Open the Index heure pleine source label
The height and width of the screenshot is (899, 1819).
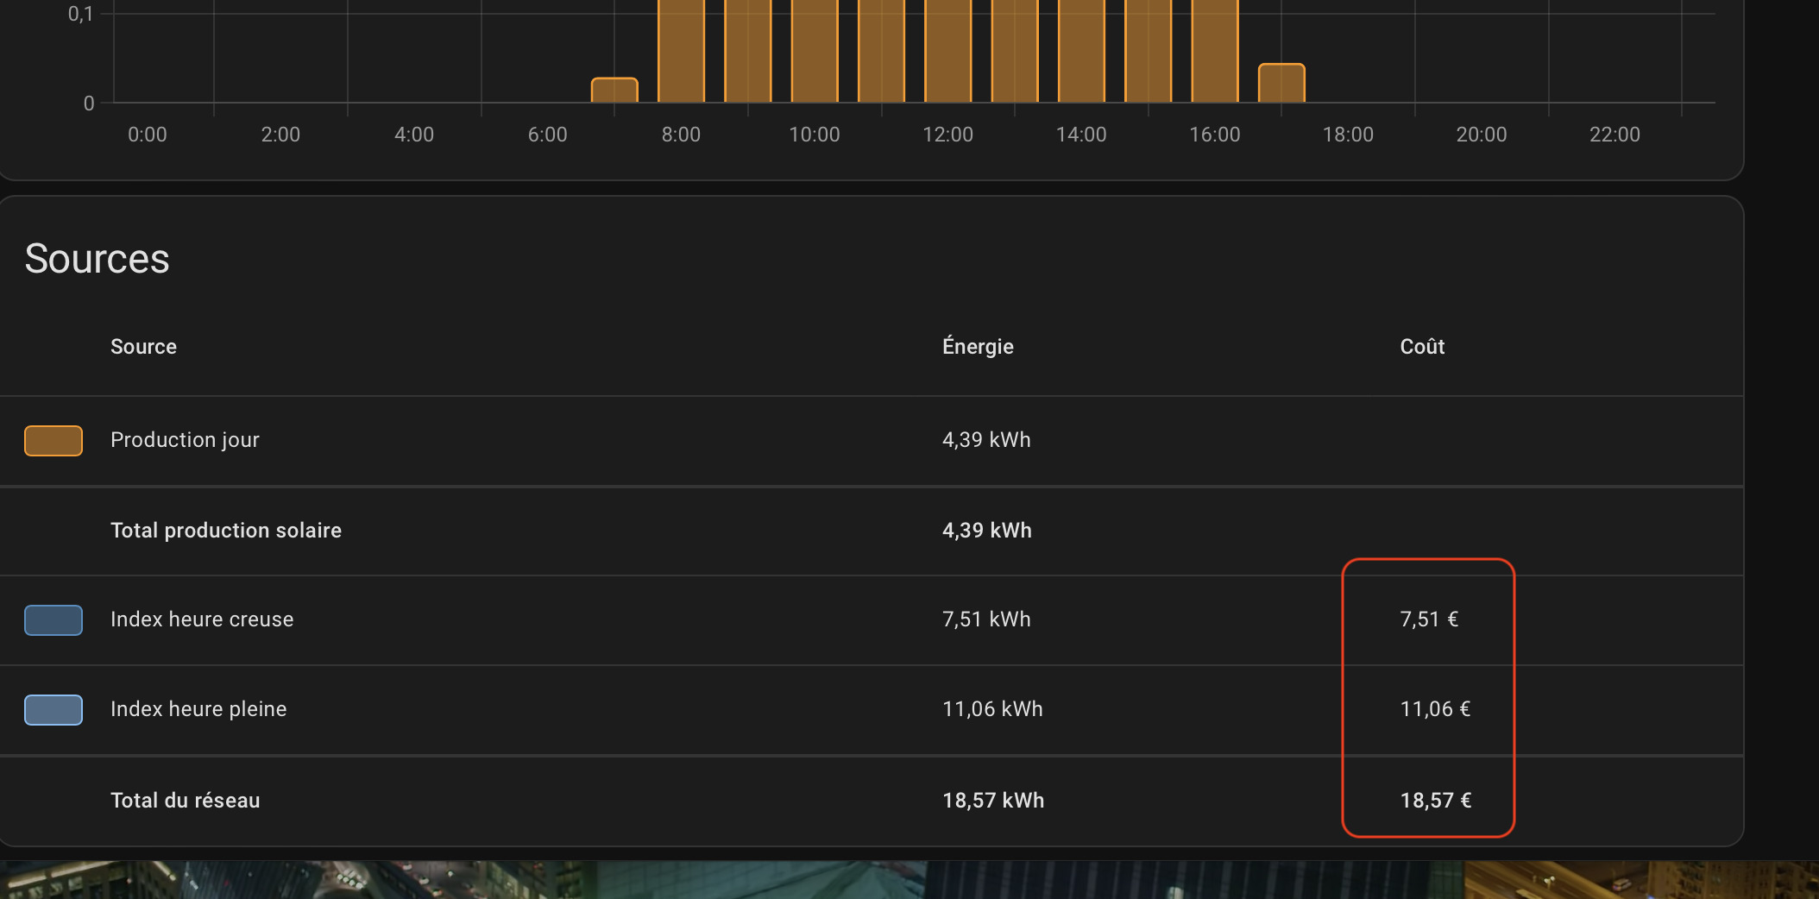198,709
